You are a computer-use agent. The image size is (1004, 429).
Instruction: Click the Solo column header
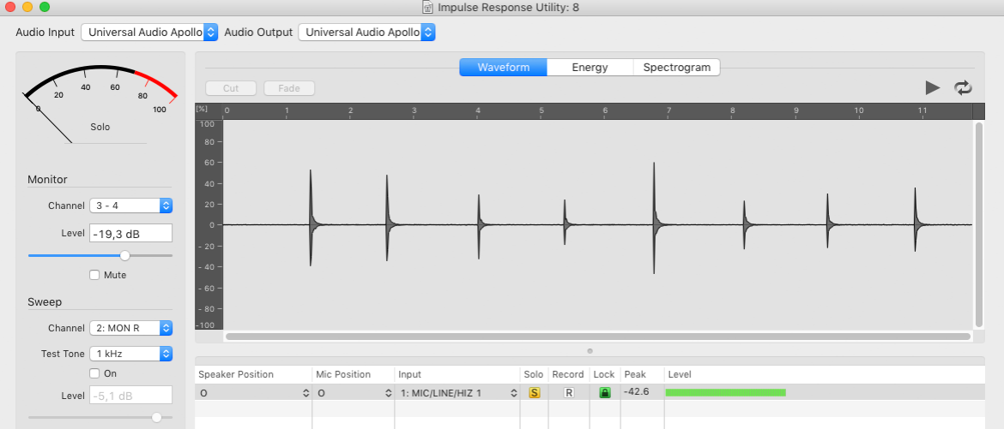click(533, 374)
